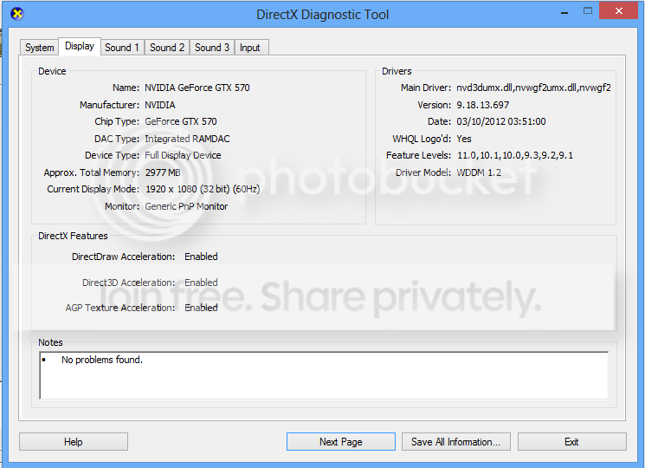Click chip type value 'GeForce GTX 570'
Image resolution: width=645 pixels, height=468 pixels.
tap(181, 121)
